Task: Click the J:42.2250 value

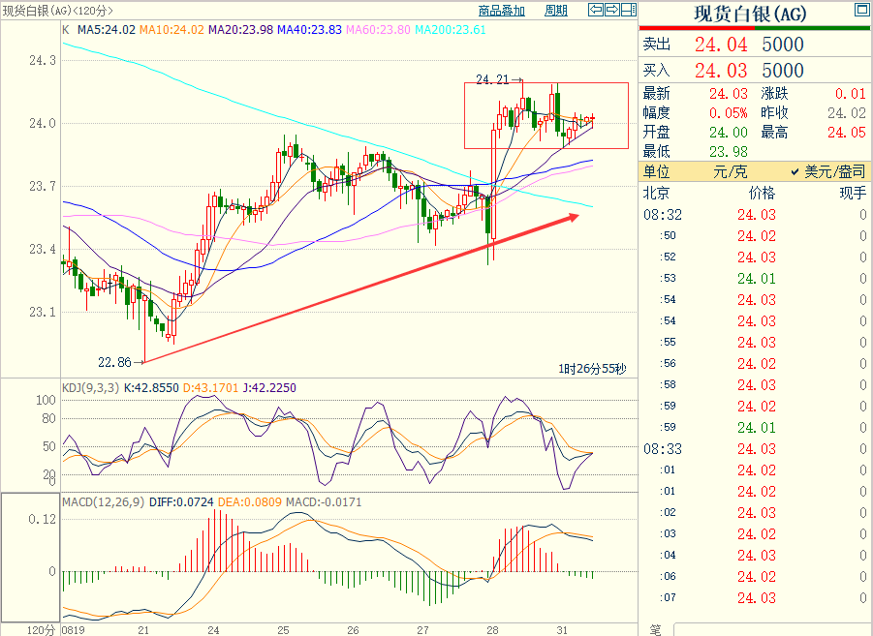Action: (x=269, y=387)
